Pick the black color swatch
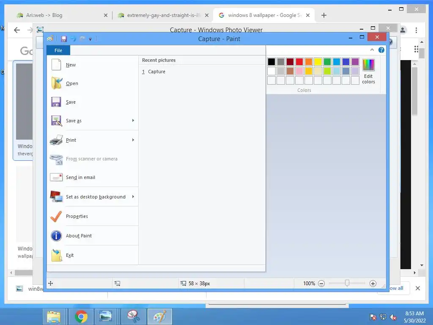Screen dimensions: 433x325 tap(271, 62)
